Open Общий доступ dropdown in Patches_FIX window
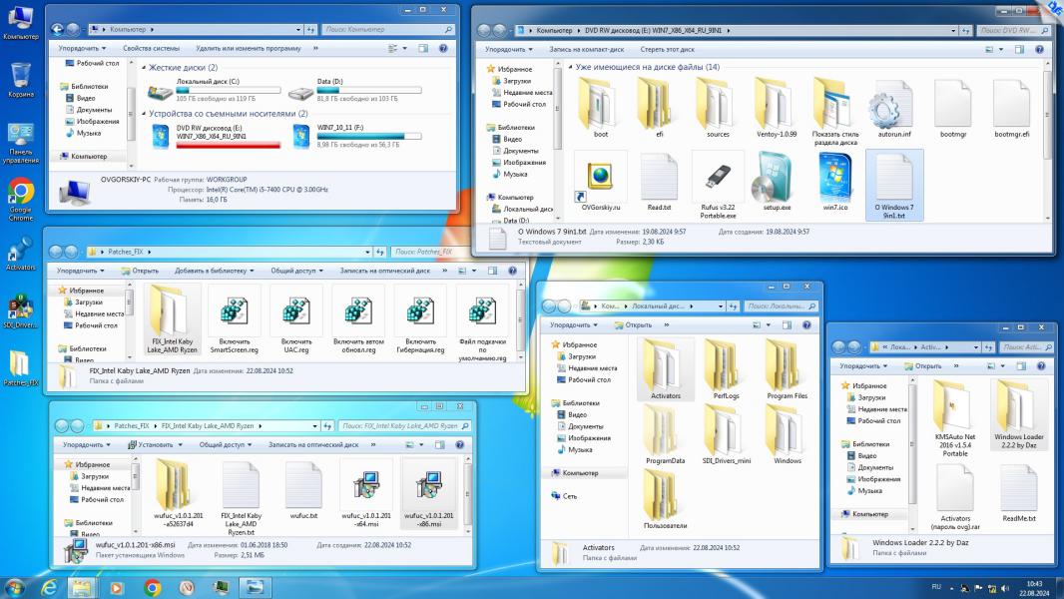Viewport: 1064px width, 599px height. point(293,271)
